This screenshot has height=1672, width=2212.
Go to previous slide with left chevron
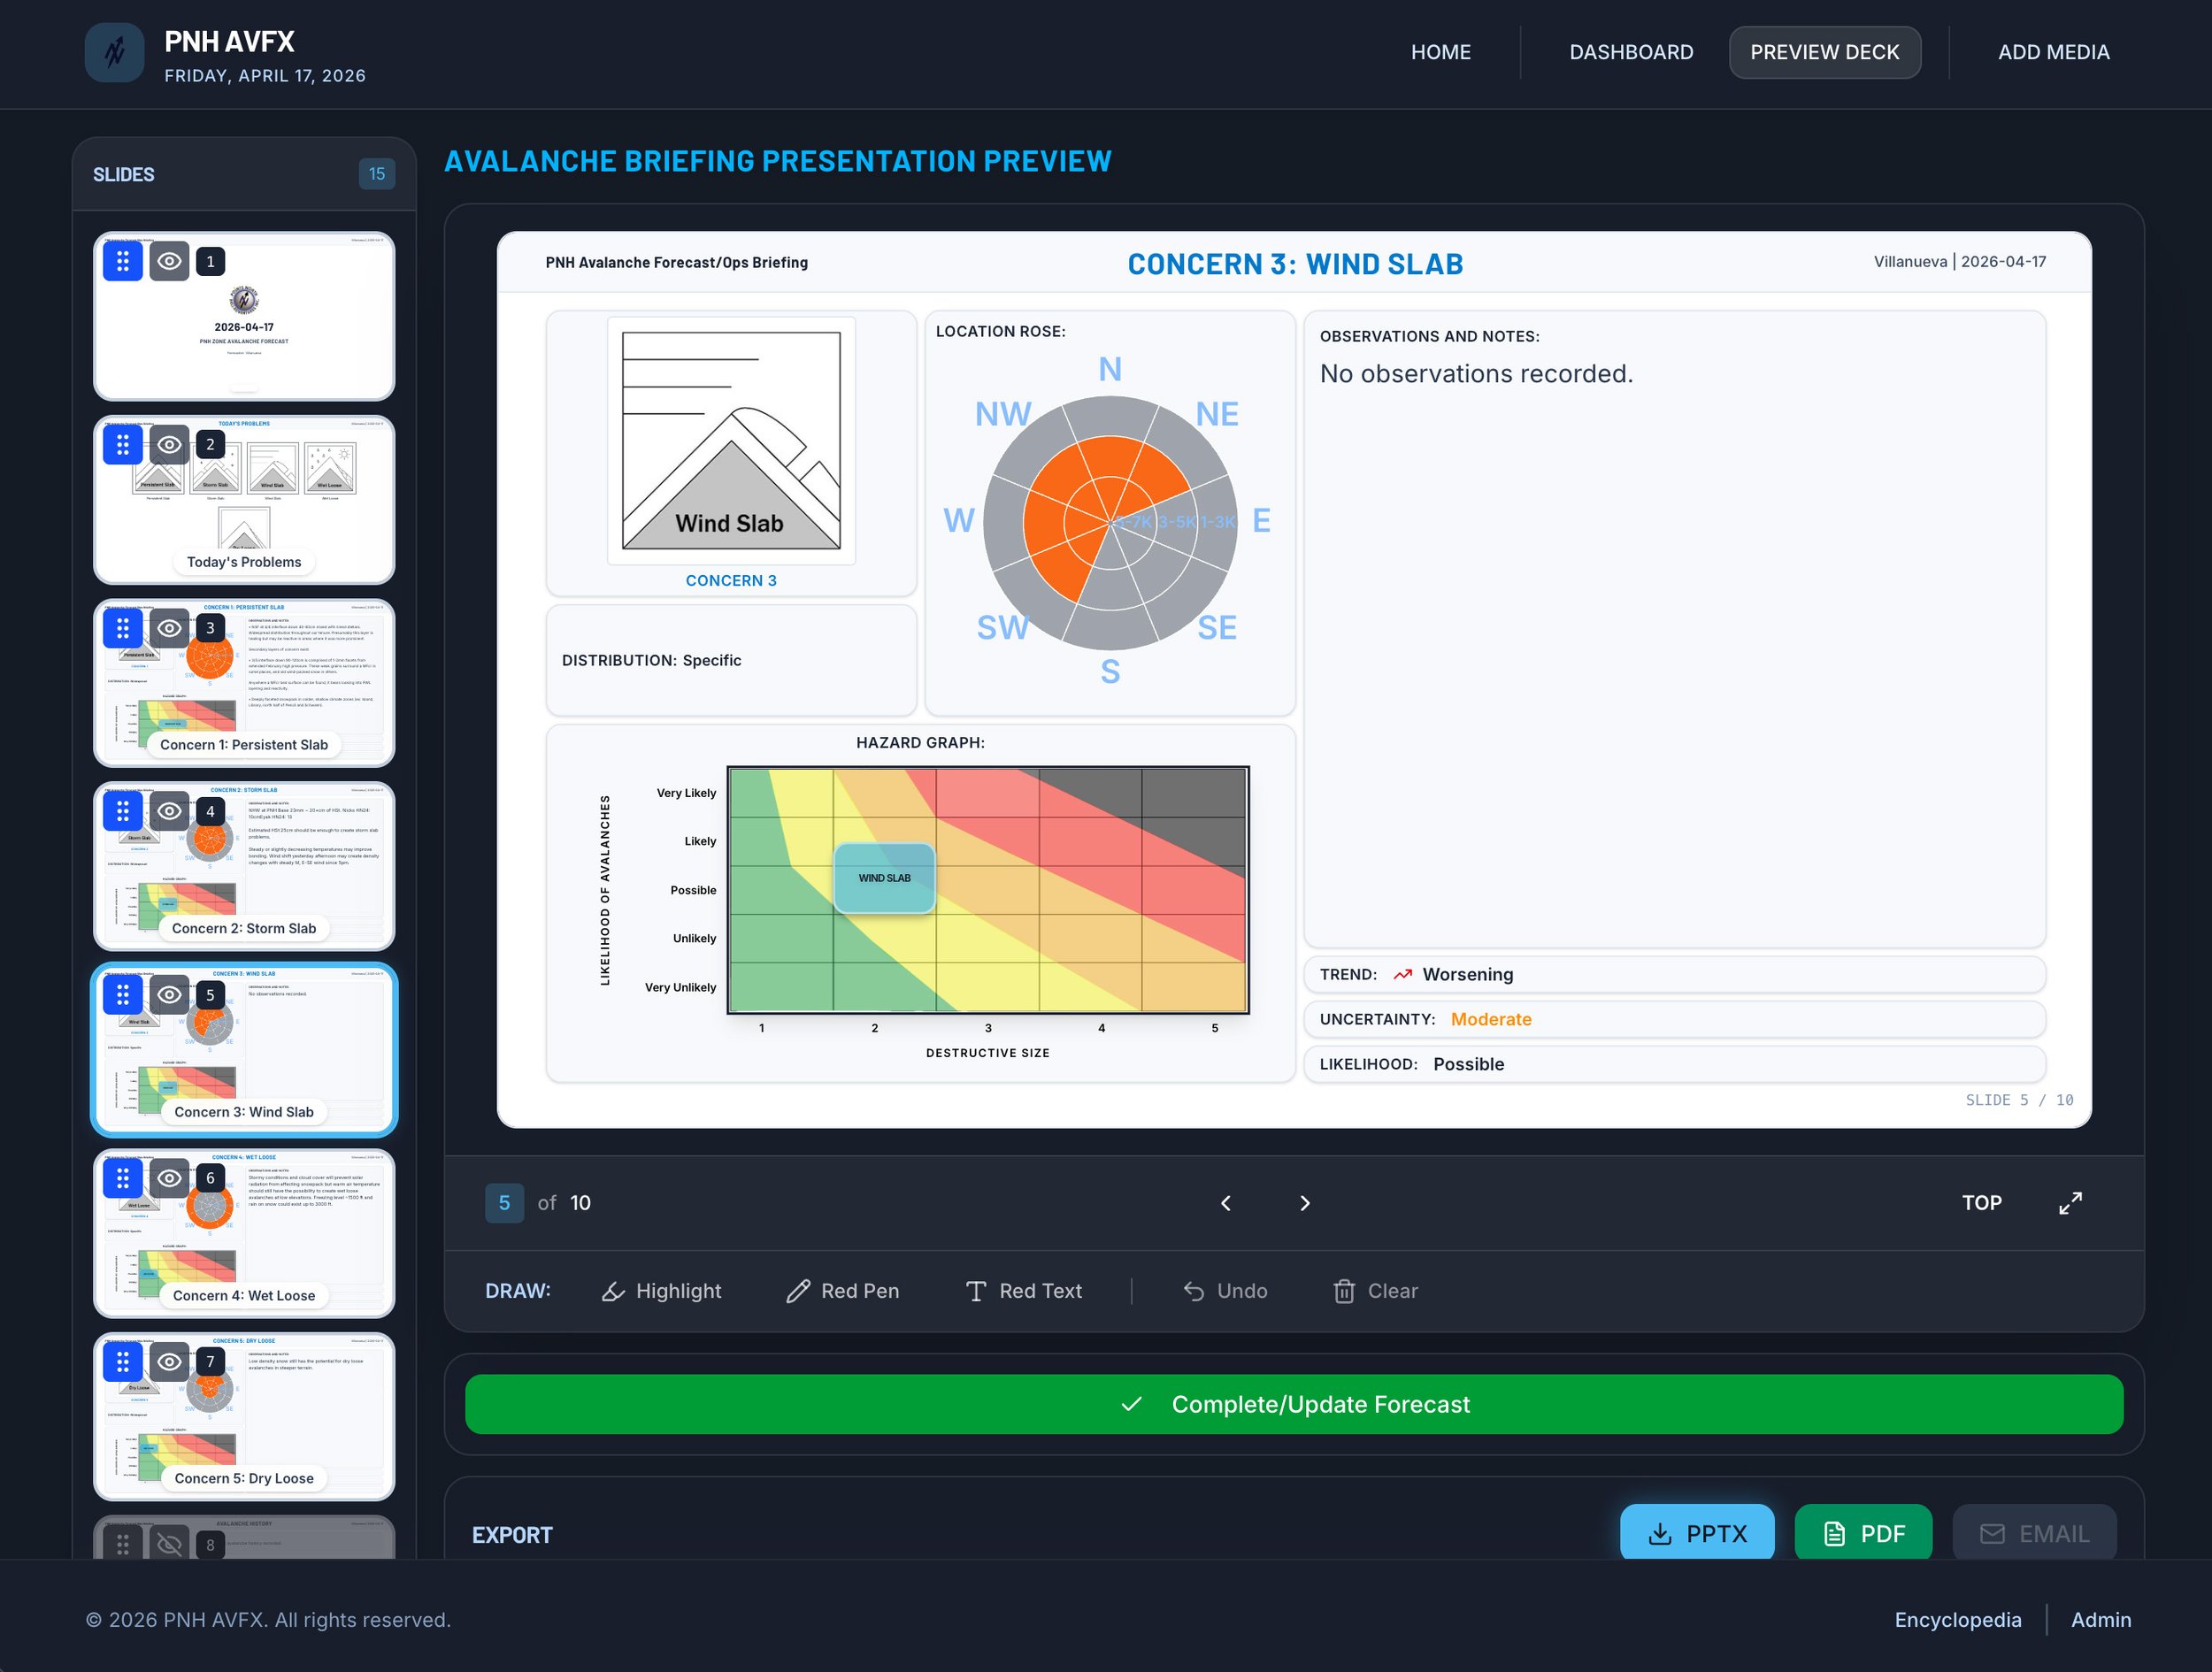[x=1226, y=1203]
